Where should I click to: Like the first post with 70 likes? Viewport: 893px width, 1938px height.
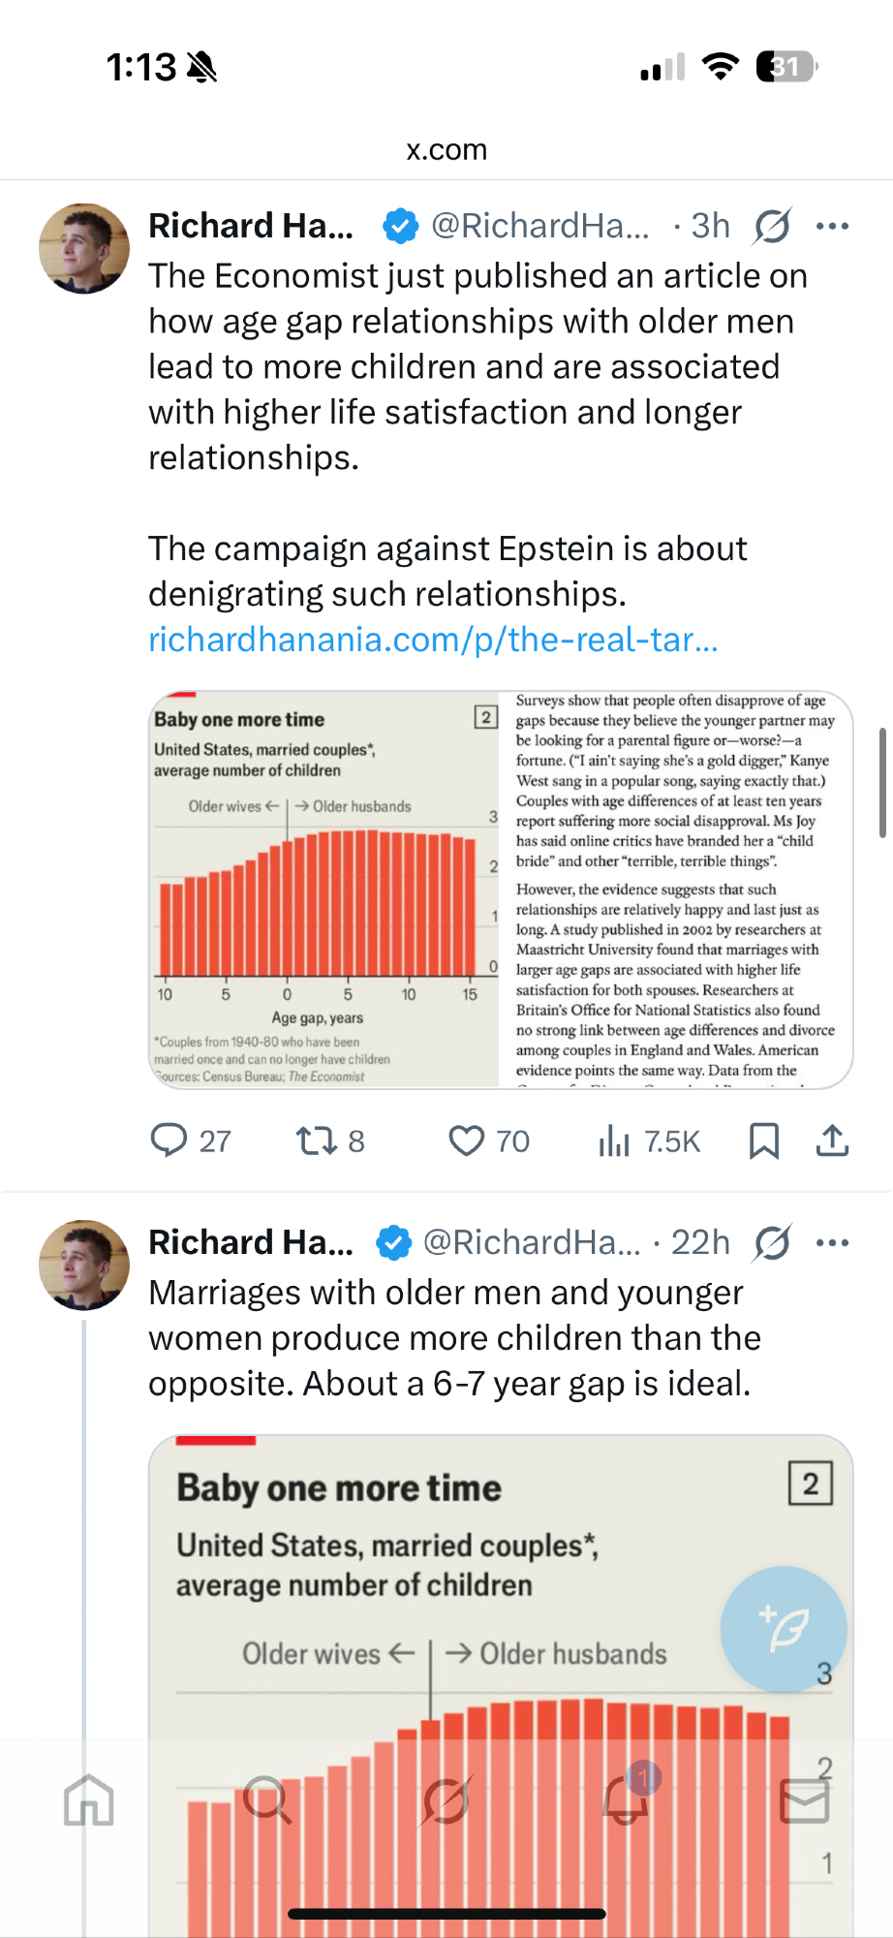[467, 1141]
